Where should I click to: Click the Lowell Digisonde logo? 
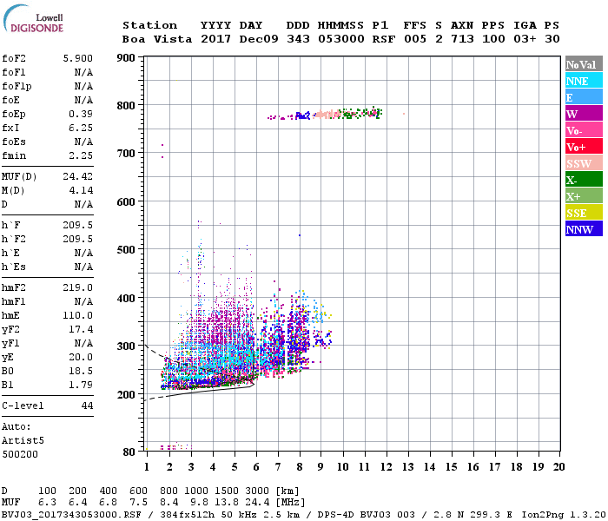pos(33,18)
